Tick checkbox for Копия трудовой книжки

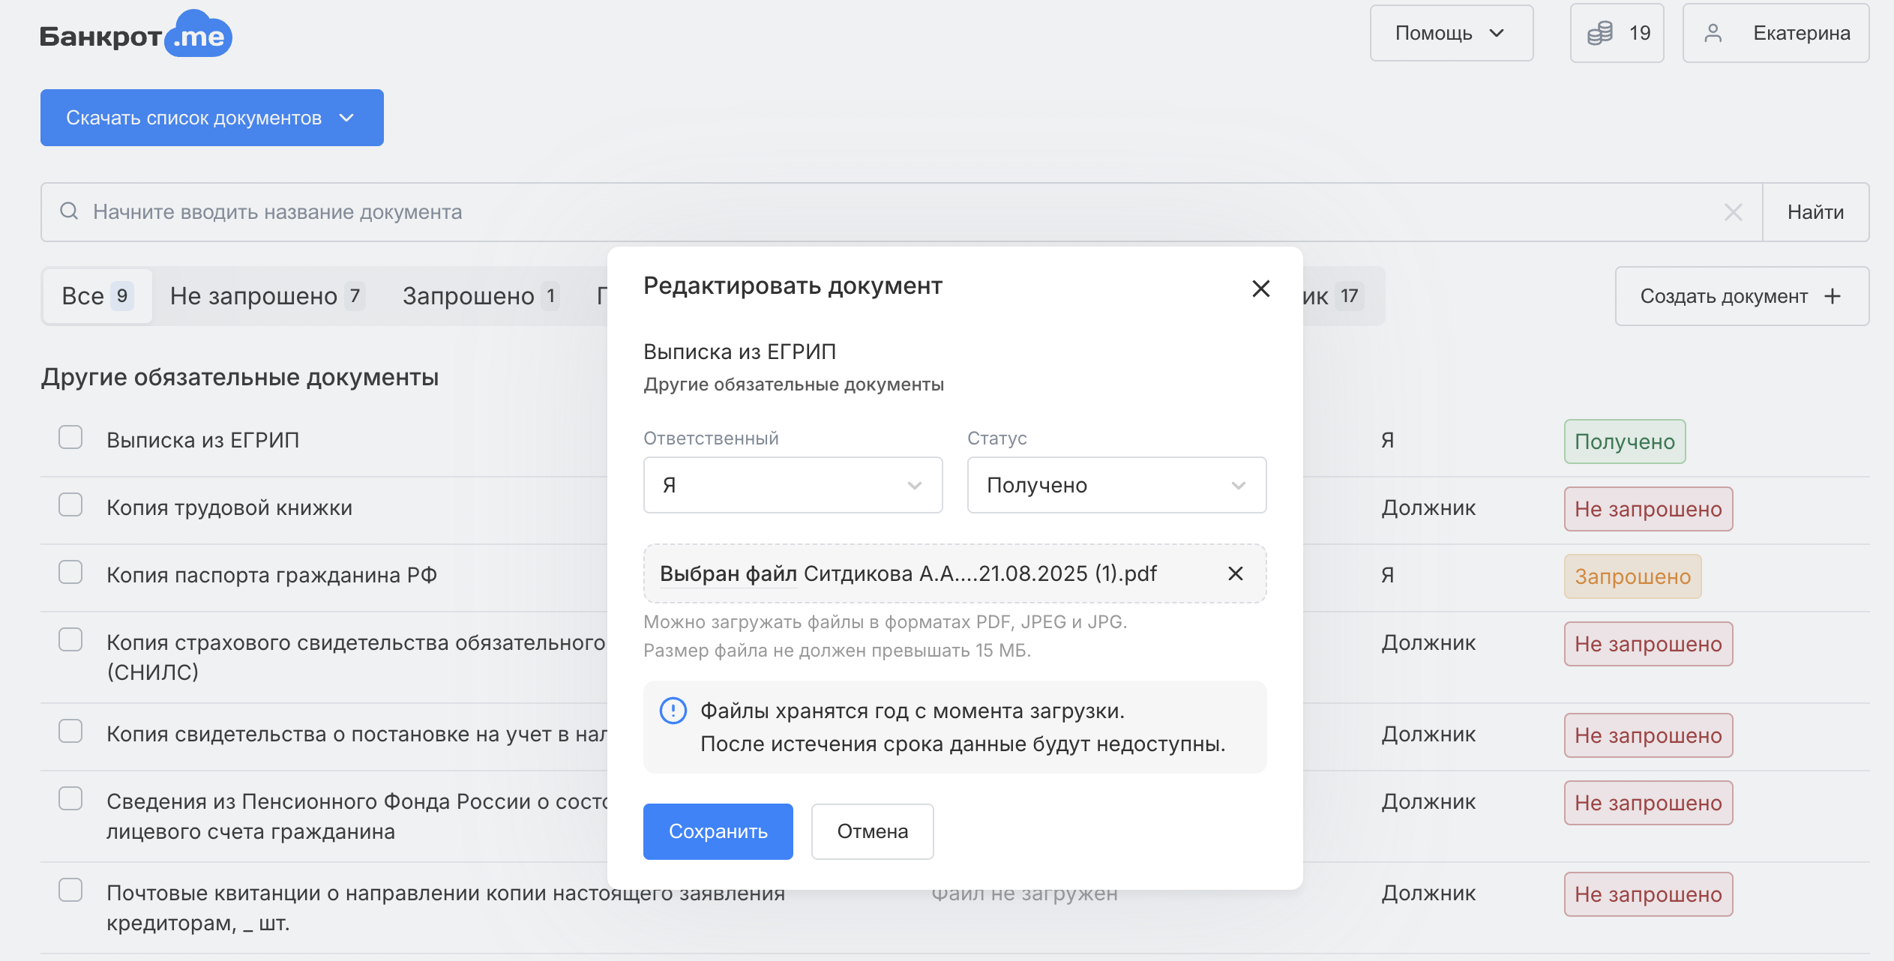pyautogui.click(x=70, y=504)
